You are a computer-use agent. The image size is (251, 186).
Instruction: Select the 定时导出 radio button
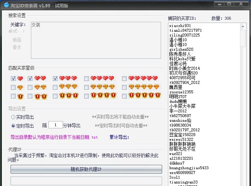(13, 126)
